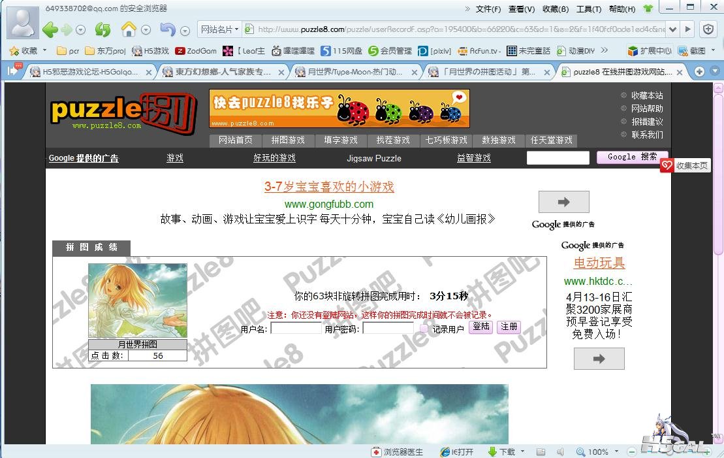The width and height of the screenshot is (724, 458).
Task: Switch to the 月世界/Type-Moon tab
Action: pyautogui.click(x=355, y=72)
